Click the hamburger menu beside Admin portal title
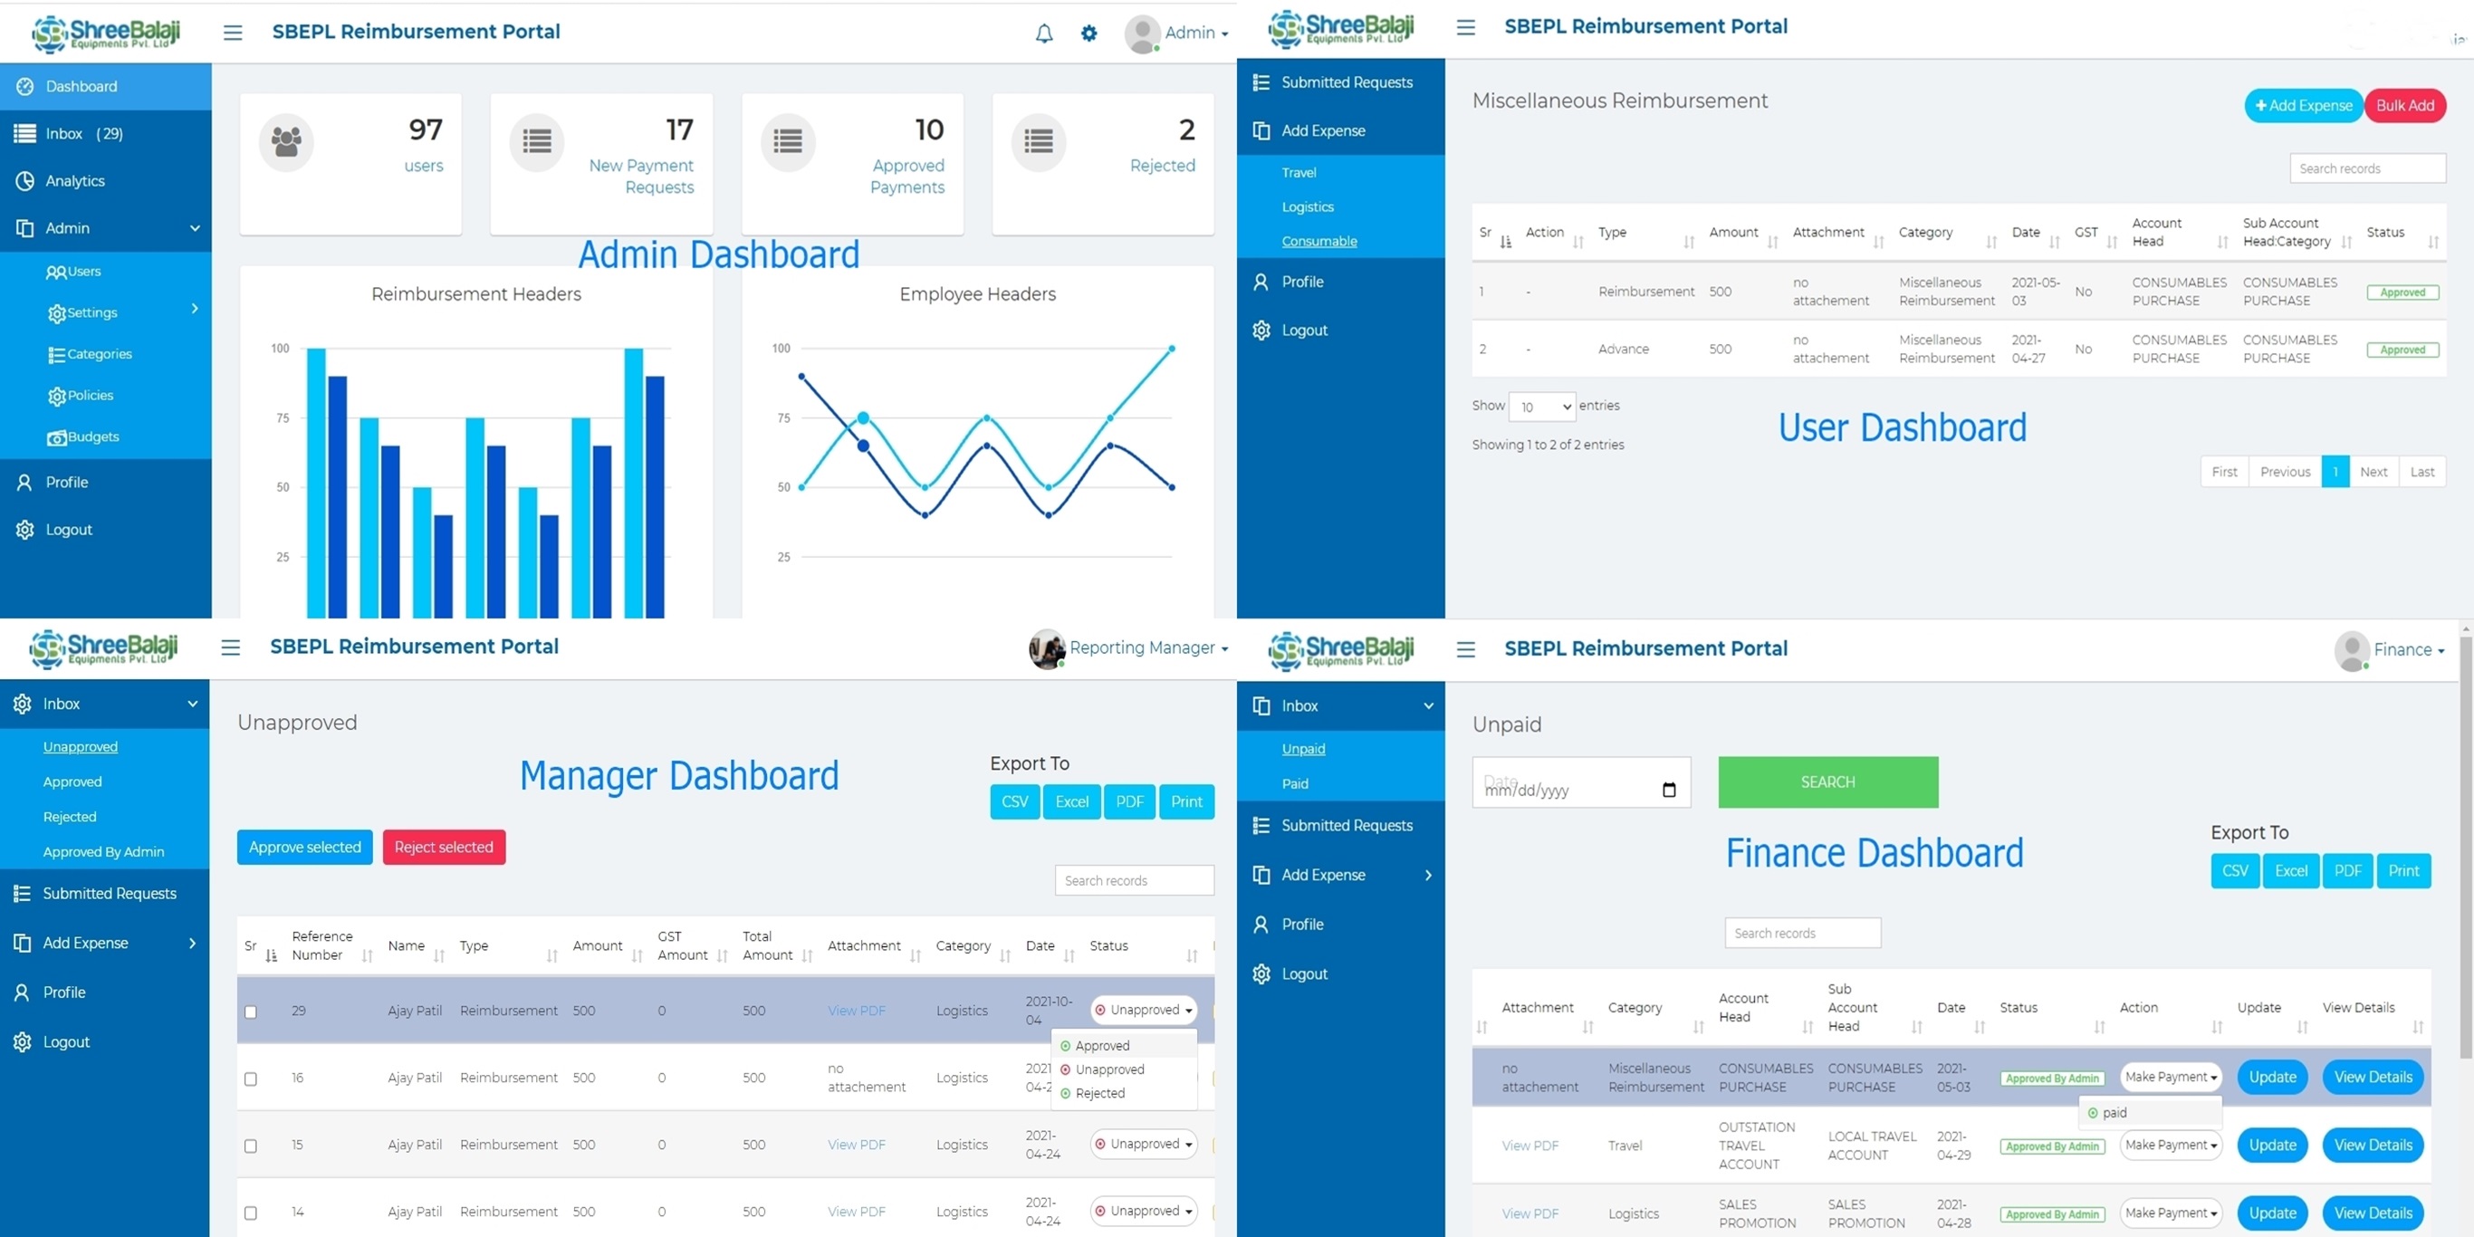Screen dimensions: 2474x1237 (233, 33)
